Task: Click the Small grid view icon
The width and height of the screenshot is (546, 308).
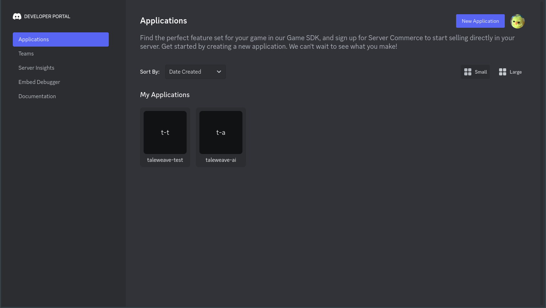Action: [x=468, y=72]
